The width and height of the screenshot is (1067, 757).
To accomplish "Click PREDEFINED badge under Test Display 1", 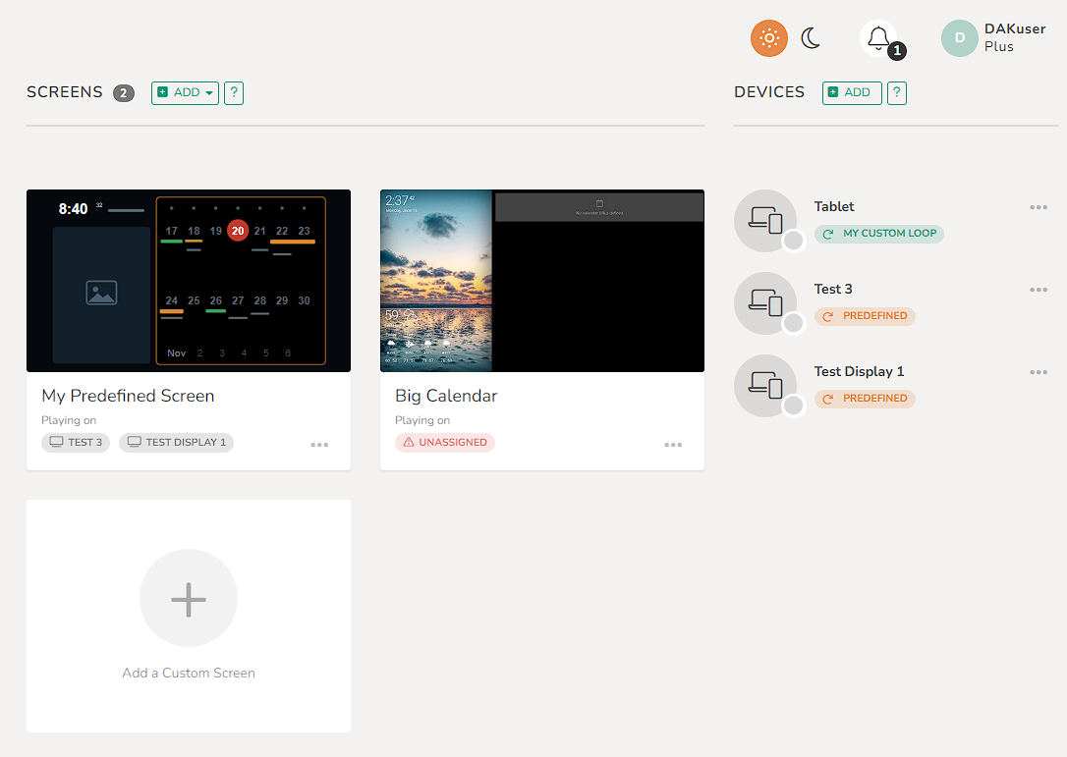I will [865, 399].
